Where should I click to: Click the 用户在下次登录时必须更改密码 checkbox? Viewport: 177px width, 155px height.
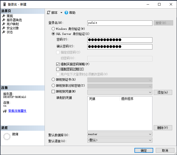tap(58, 74)
